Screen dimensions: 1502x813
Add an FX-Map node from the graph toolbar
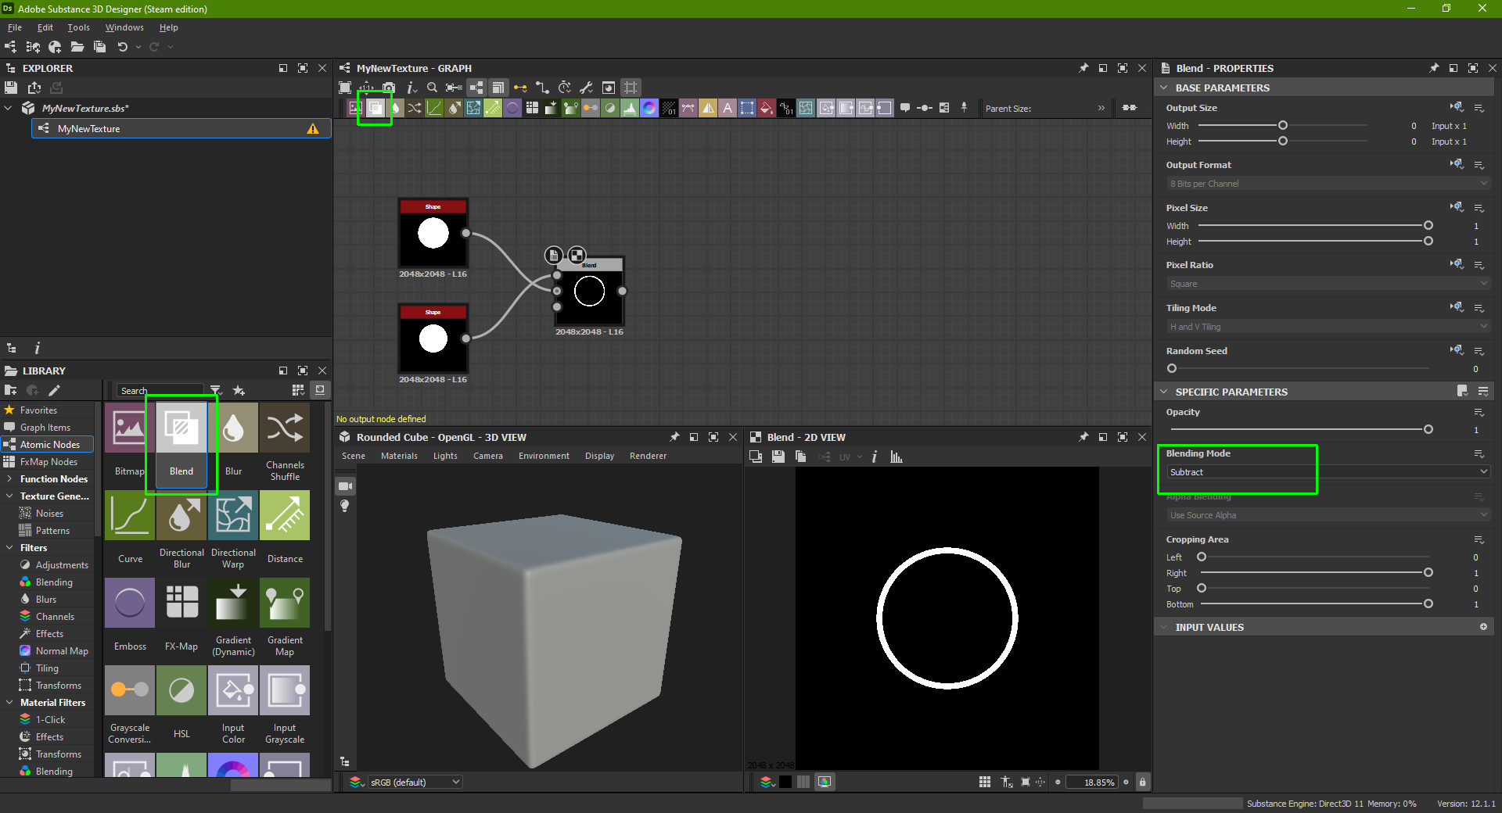[532, 108]
